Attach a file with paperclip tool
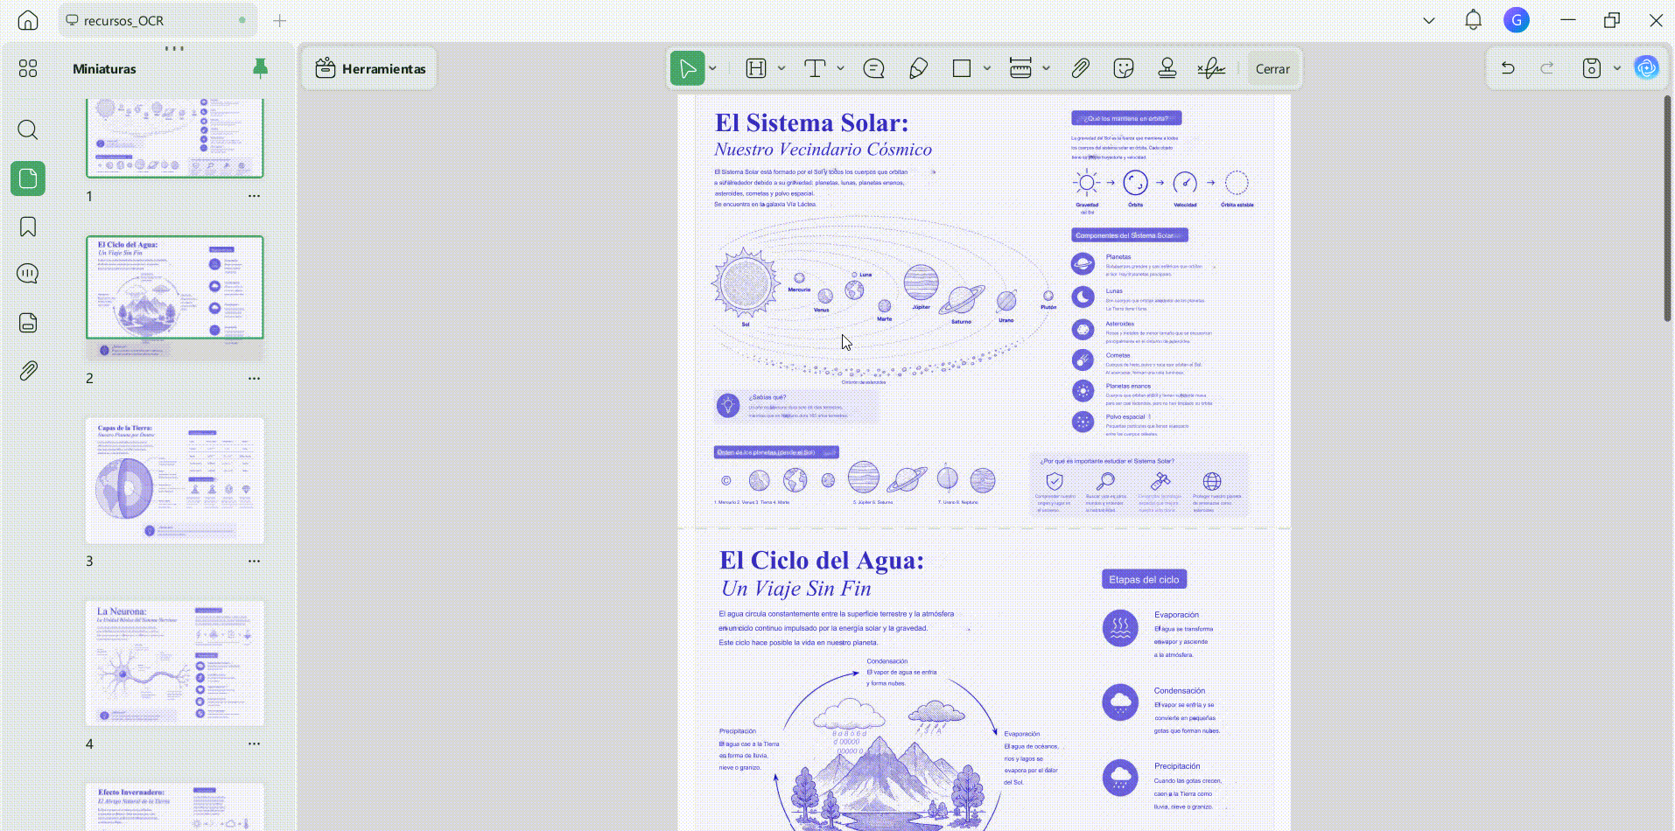 1080,68
